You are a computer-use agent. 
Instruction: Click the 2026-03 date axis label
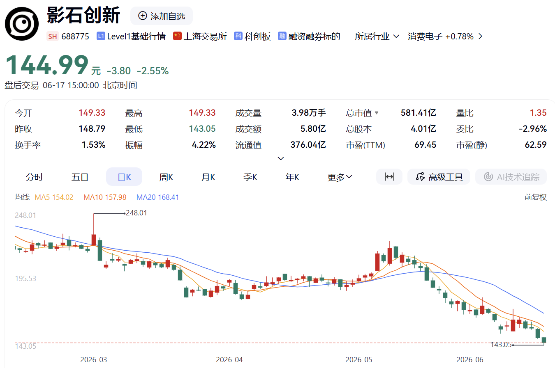(93, 360)
